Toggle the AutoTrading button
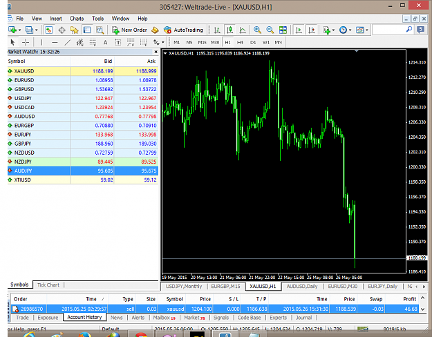 tap(183, 30)
